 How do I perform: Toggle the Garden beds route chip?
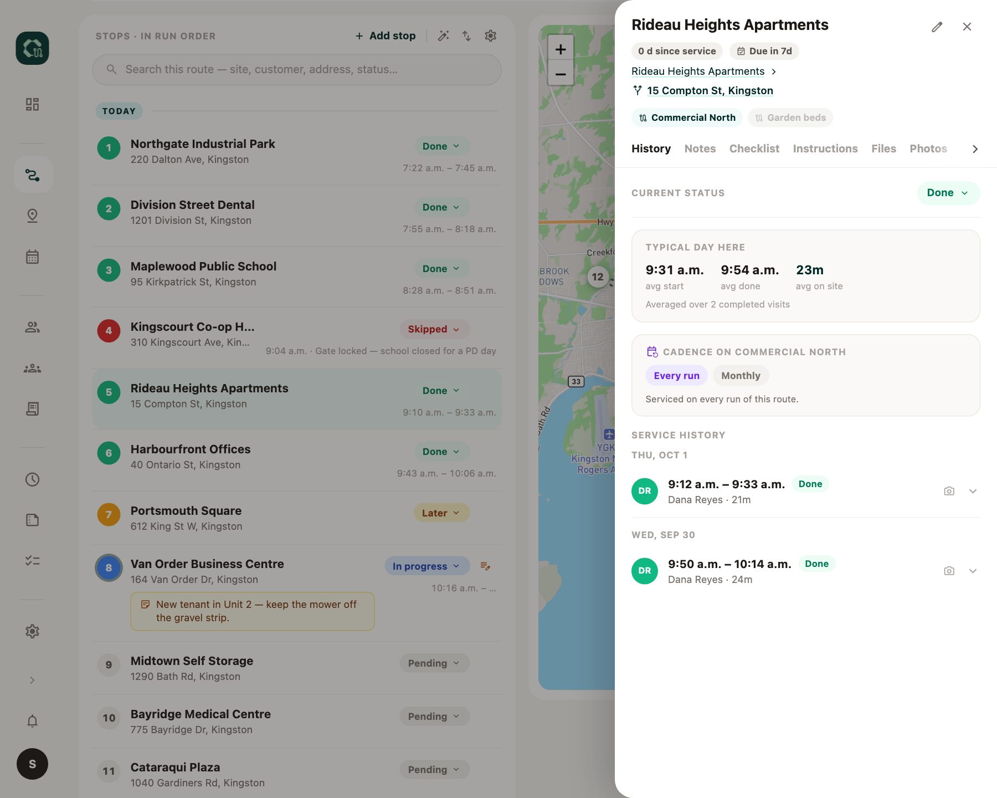tap(790, 117)
